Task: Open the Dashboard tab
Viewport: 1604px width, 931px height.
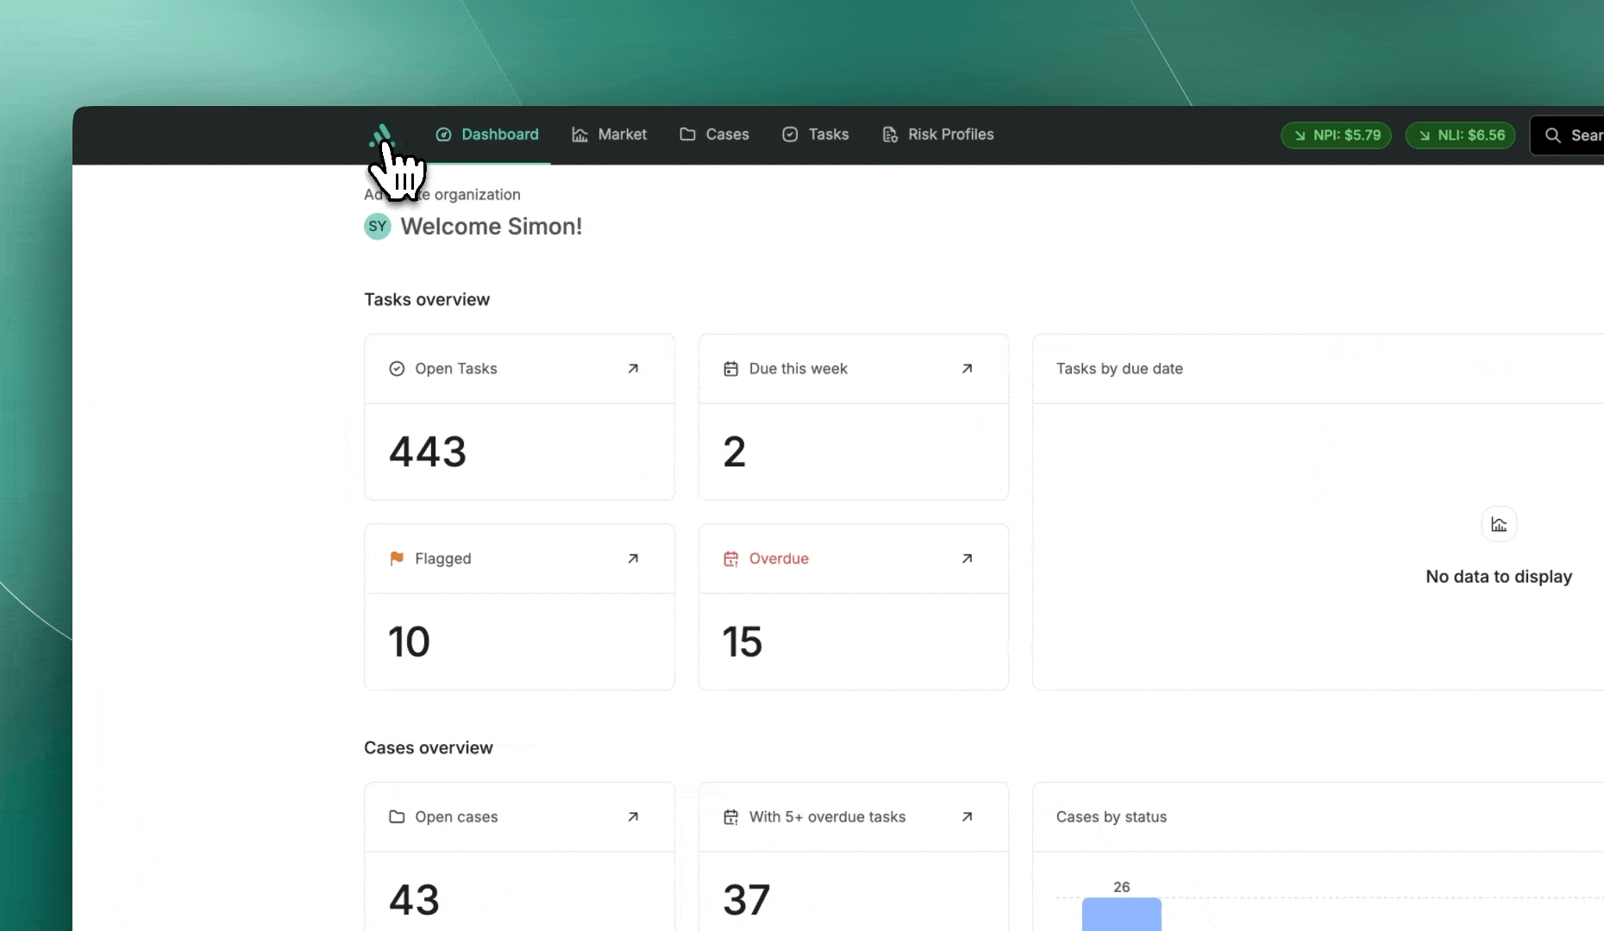Action: [x=487, y=134]
